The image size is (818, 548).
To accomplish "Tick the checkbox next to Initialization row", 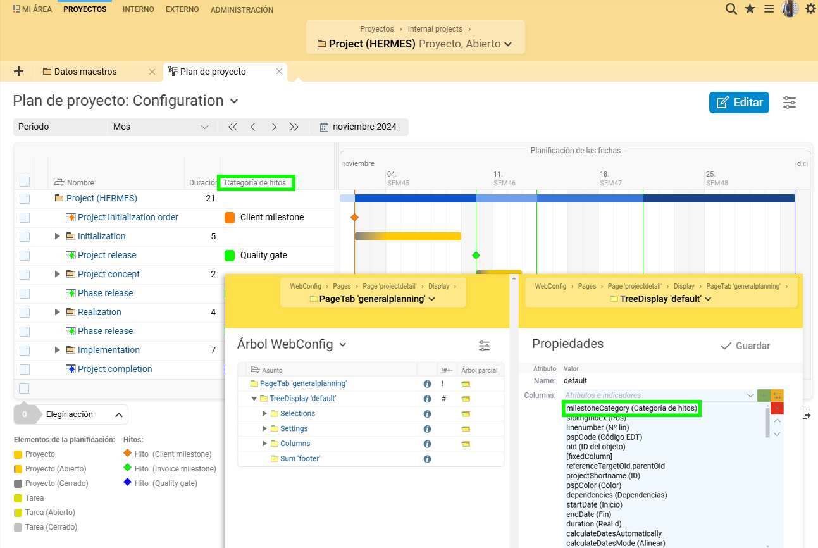I will coord(25,237).
